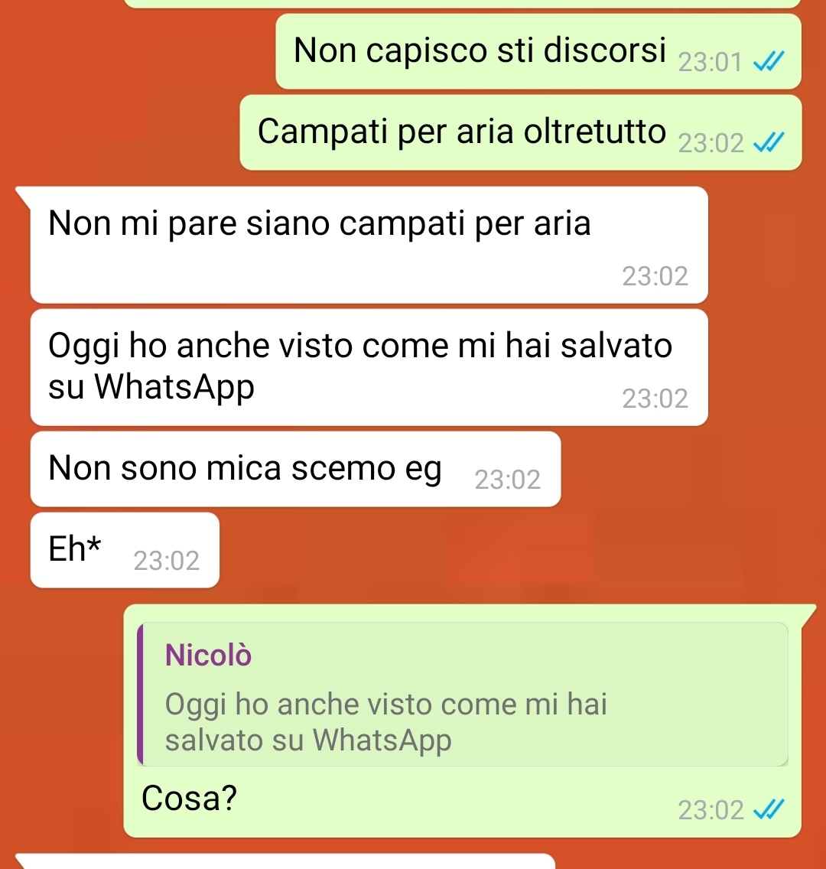
Task: Tap the read-receipt checkmarks on the 'Cosa?' message
Action: pyautogui.click(x=769, y=809)
